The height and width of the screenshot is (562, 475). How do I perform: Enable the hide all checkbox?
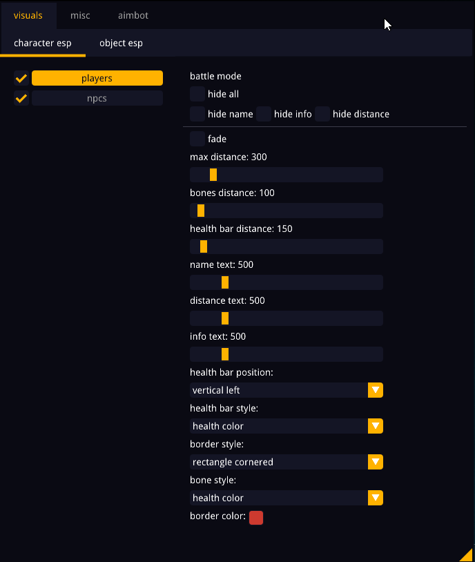click(x=197, y=94)
